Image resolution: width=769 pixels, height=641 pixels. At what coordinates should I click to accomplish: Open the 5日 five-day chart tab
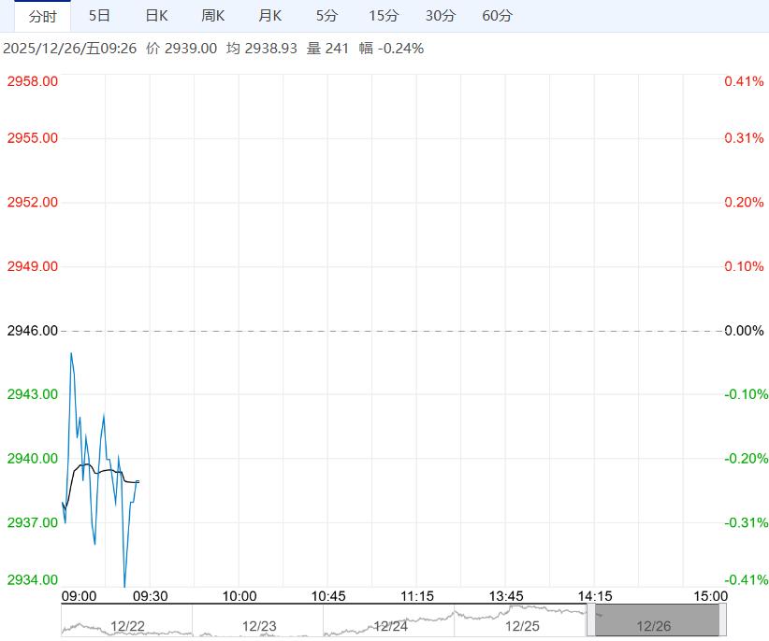click(99, 16)
